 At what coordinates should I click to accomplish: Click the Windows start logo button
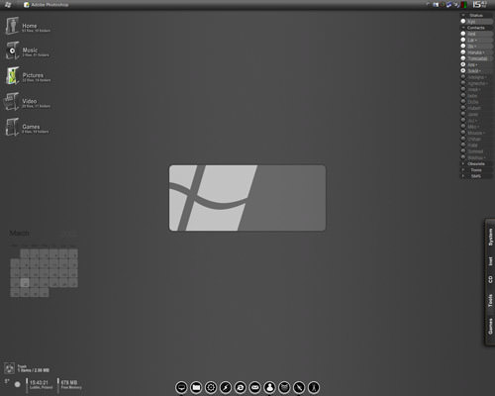click(x=8, y=5)
